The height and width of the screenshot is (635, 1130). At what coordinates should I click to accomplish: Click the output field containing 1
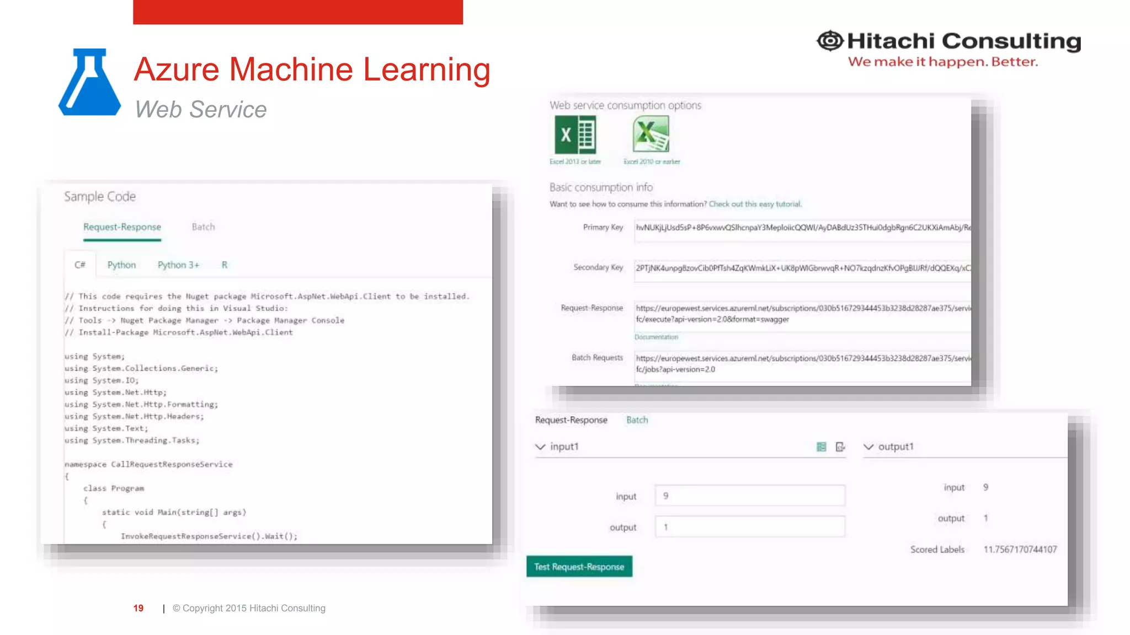click(750, 527)
